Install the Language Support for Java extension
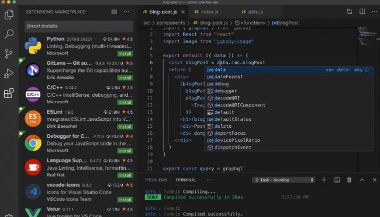The height and width of the screenshot is (217, 380). 125,175
